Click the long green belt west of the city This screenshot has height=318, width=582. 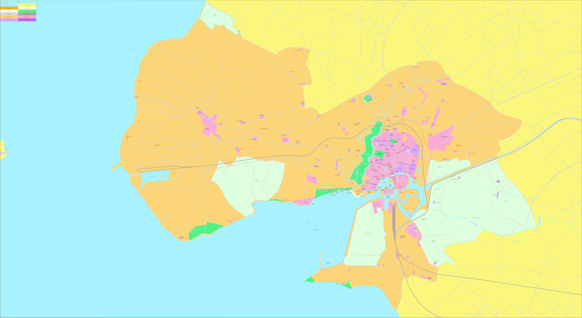coord(362,164)
